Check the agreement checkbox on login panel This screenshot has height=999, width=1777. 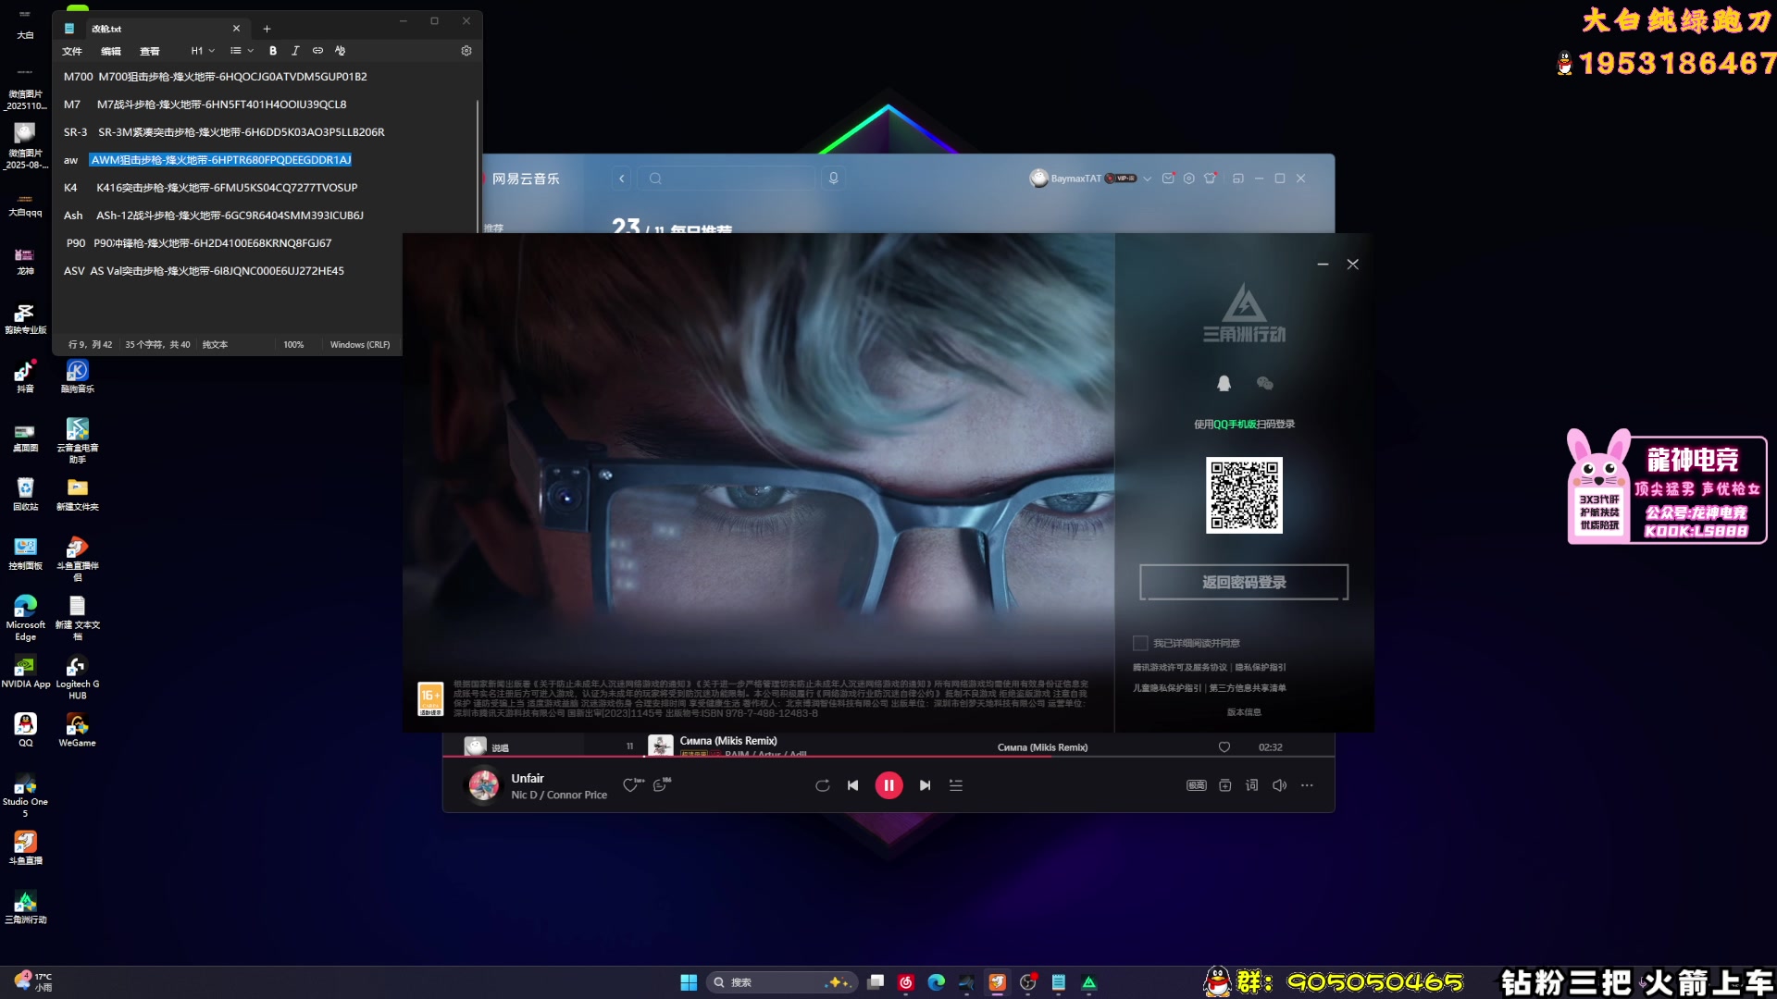click(x=1140, y=643)
